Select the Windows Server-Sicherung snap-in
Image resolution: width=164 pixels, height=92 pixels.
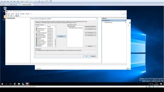tap(45, 41)
